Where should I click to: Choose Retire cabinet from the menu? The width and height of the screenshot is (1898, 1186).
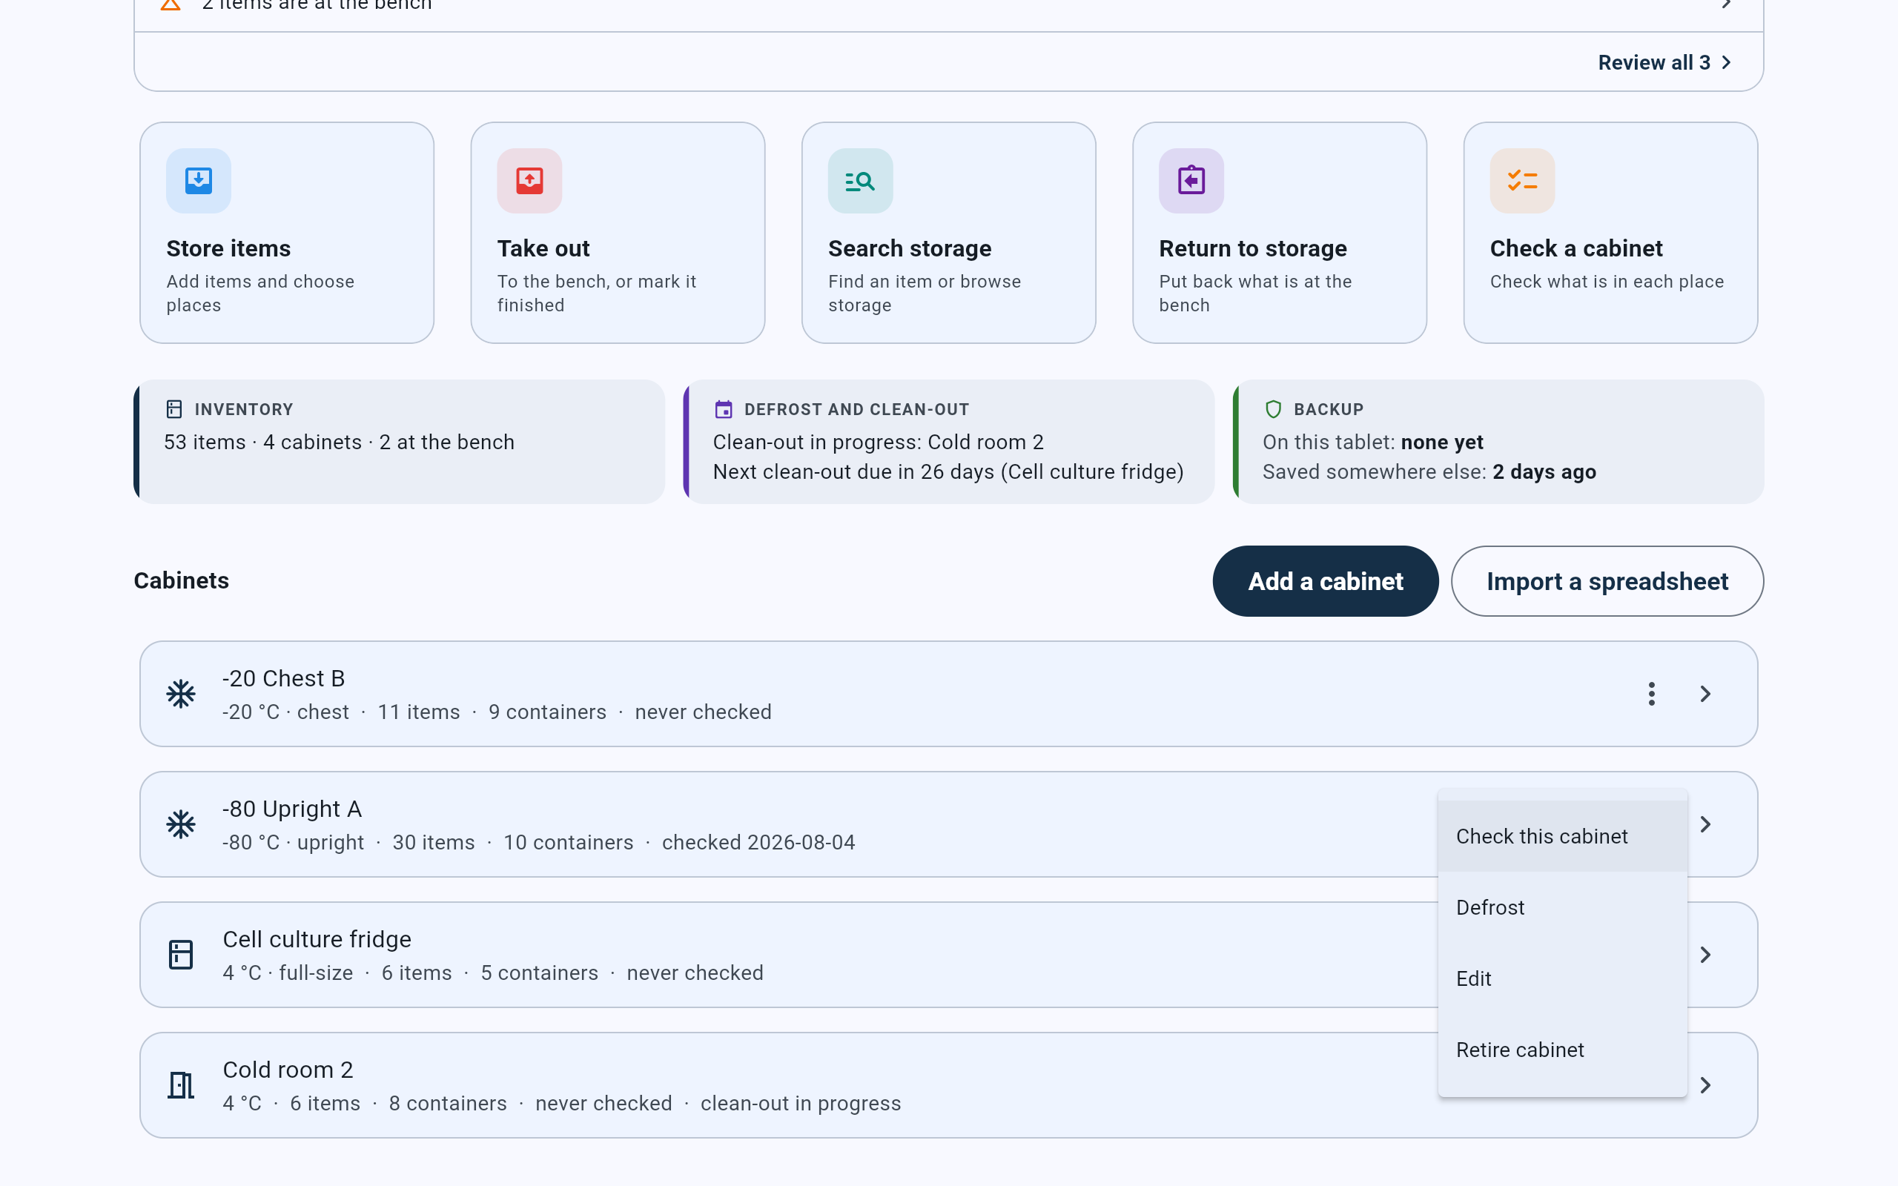[1562, 1050]
